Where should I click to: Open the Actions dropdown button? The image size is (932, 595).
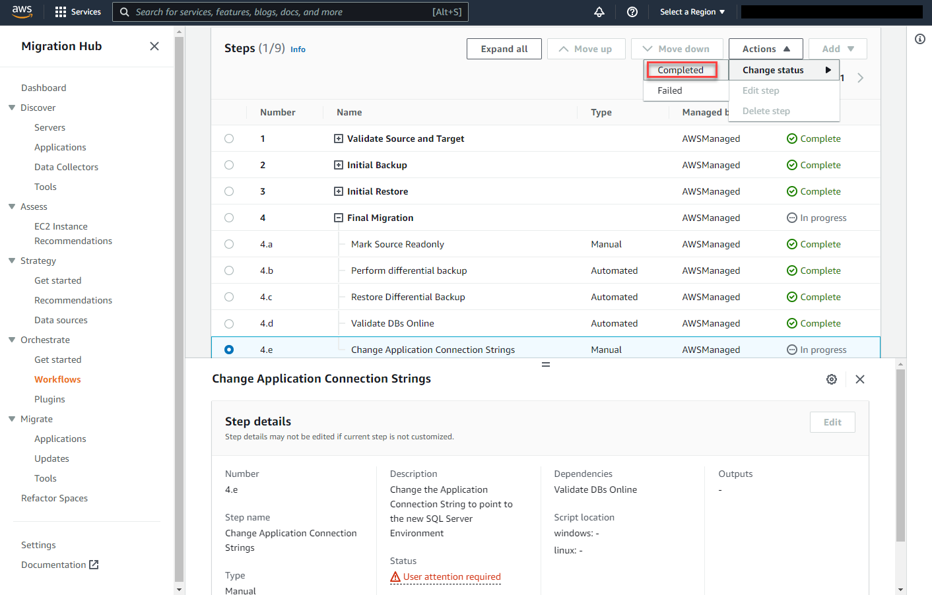pyautogui.click(x=766, y=49)
